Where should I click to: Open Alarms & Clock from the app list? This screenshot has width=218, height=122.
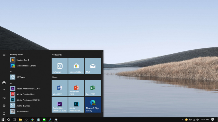29,106
